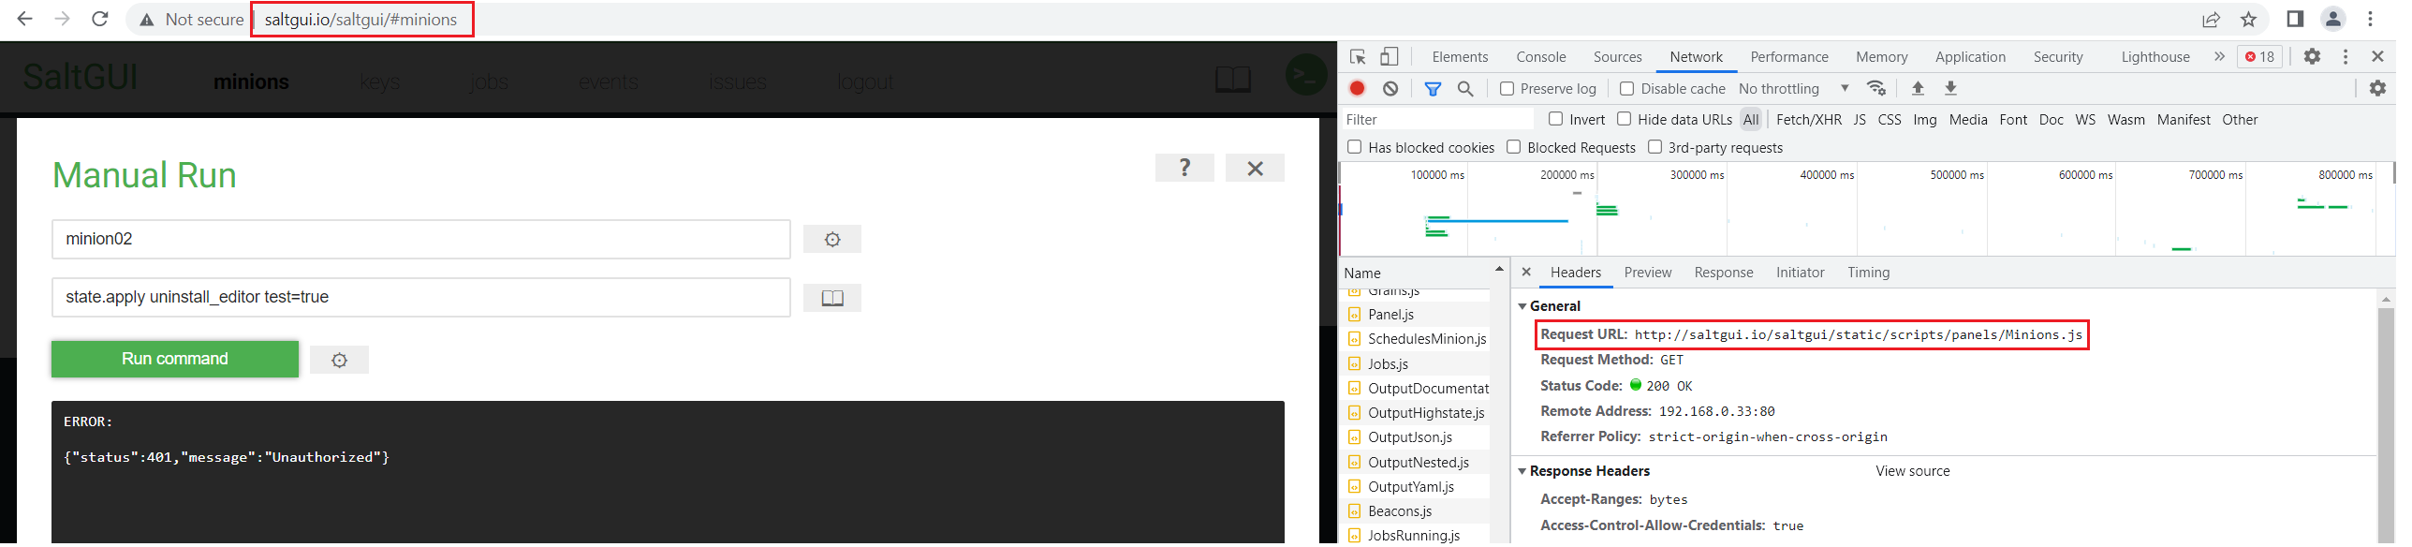The image size is (2412, 547).
Task: Open run options beside Run command
Action: point(339,360)
